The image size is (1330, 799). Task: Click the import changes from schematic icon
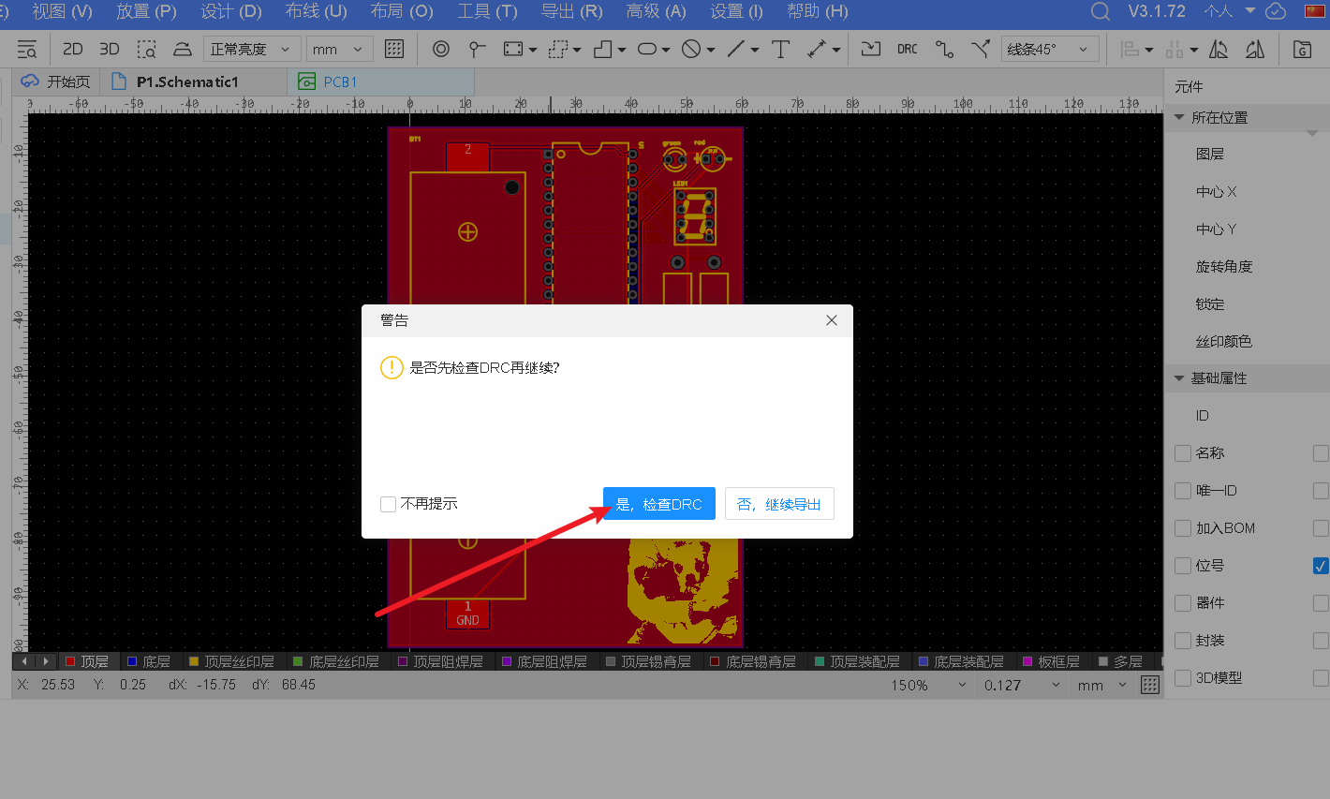(870, 49)
